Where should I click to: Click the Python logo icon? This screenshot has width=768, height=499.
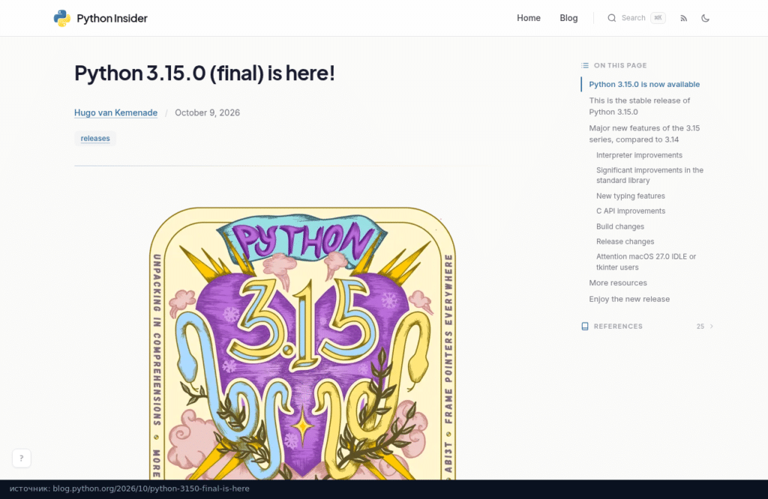(x=61, y=18)
